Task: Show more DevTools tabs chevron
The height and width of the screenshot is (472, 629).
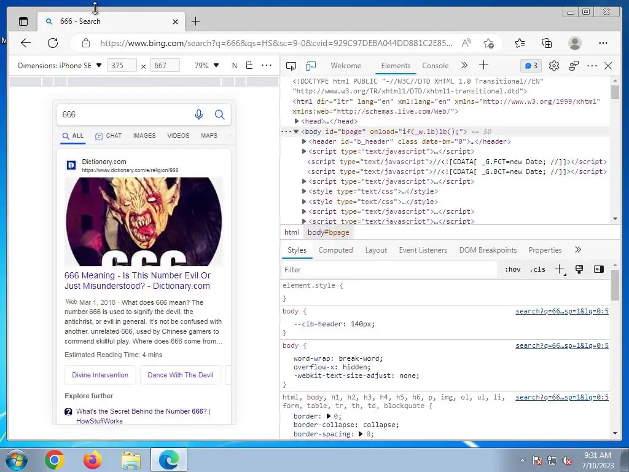Action: [x=464, y=65]
